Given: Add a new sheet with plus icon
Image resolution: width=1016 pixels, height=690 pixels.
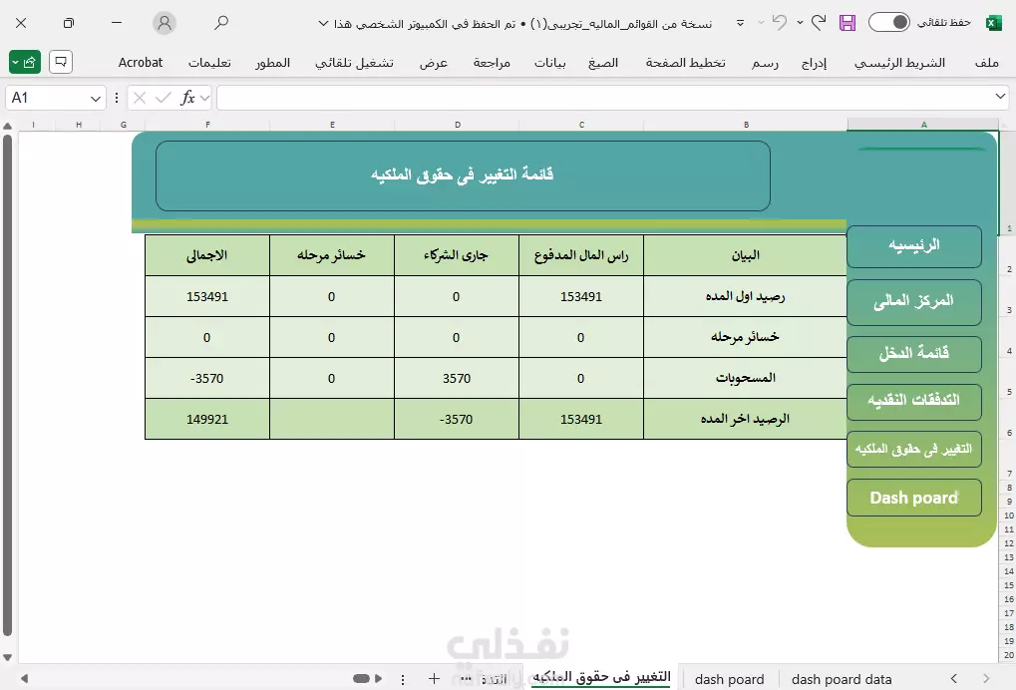Looking at the screenshot, I should 434,678.
